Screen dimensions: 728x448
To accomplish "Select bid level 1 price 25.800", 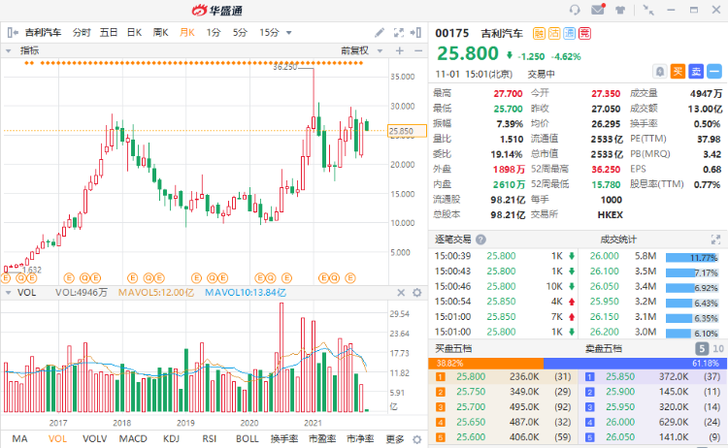I will [471, 376].
